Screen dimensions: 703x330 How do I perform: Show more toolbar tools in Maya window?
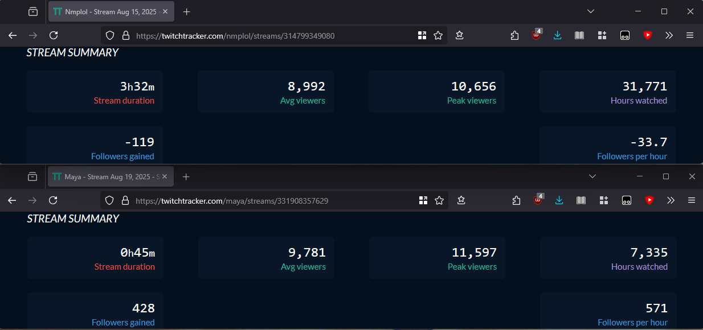point(670,200)
